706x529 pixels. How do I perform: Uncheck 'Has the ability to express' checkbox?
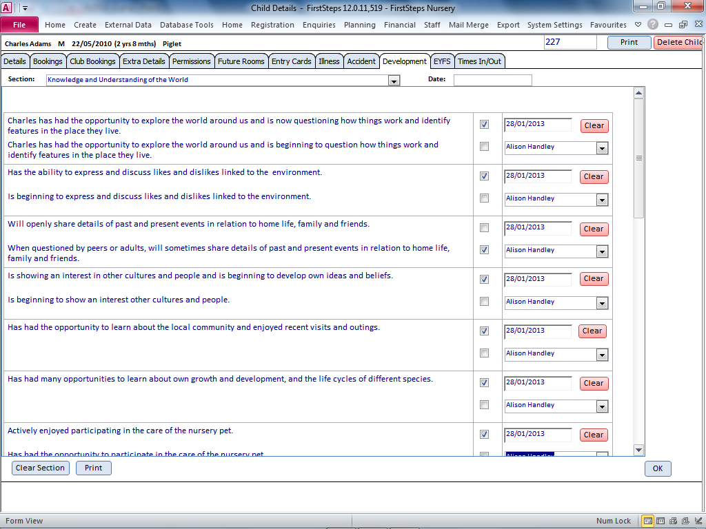pos(485,176)
